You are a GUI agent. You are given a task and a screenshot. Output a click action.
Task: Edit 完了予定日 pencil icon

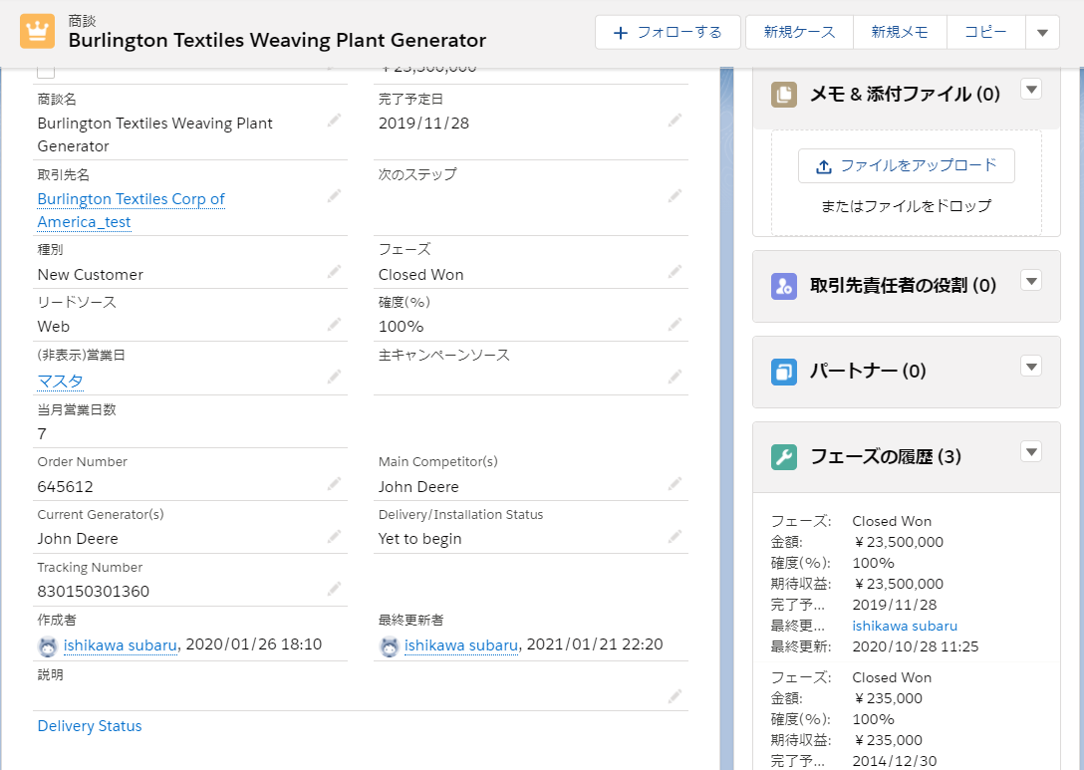(x=675, y=121)
